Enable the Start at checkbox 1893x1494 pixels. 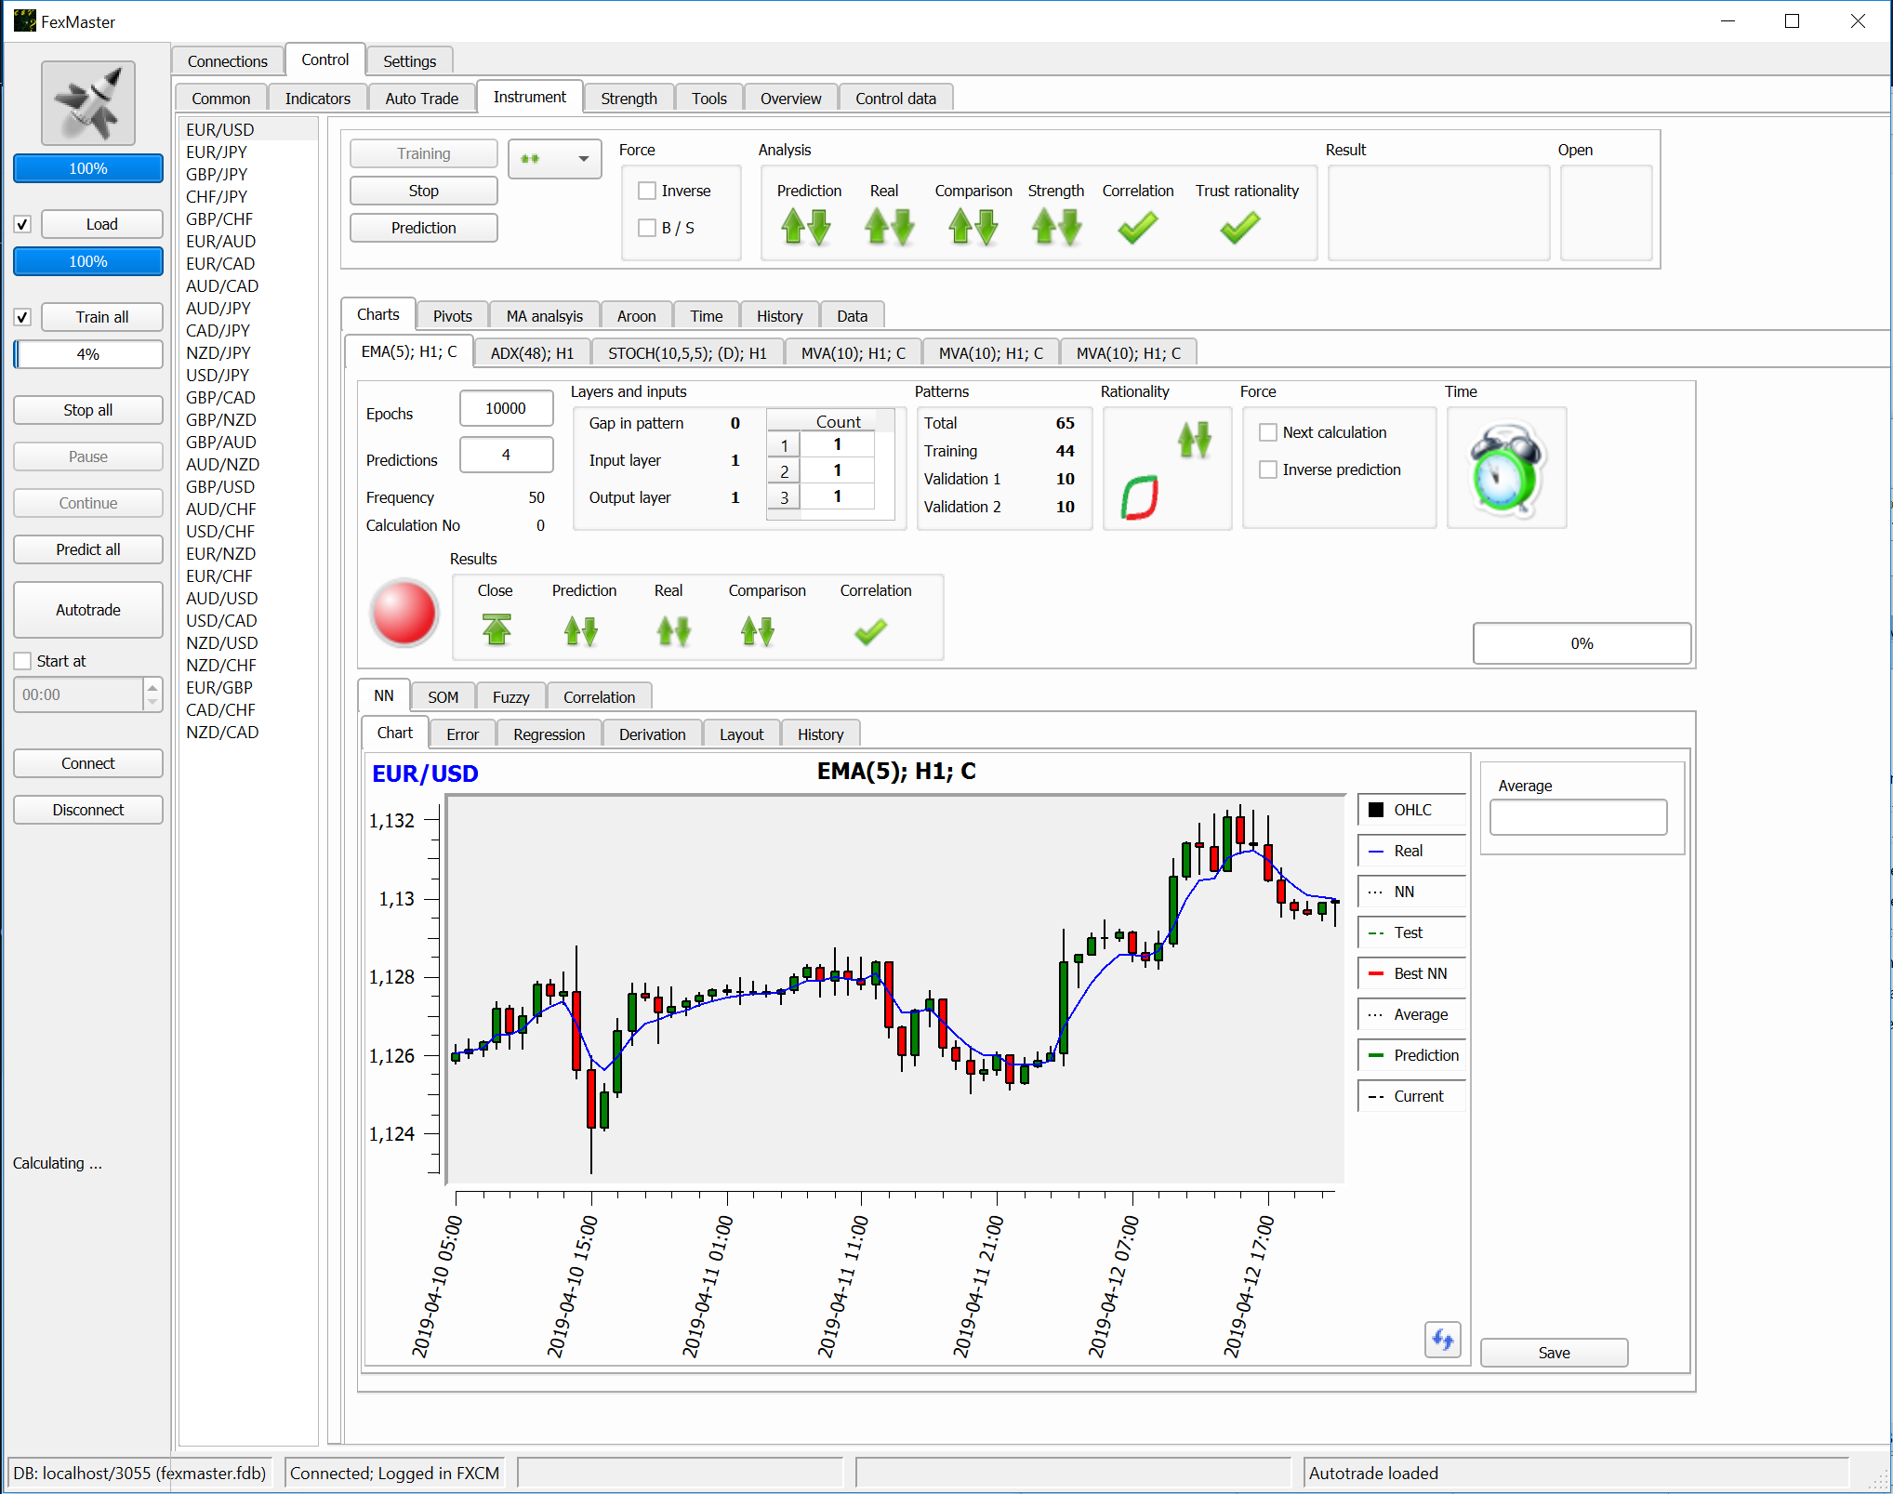tap(23, 661)
